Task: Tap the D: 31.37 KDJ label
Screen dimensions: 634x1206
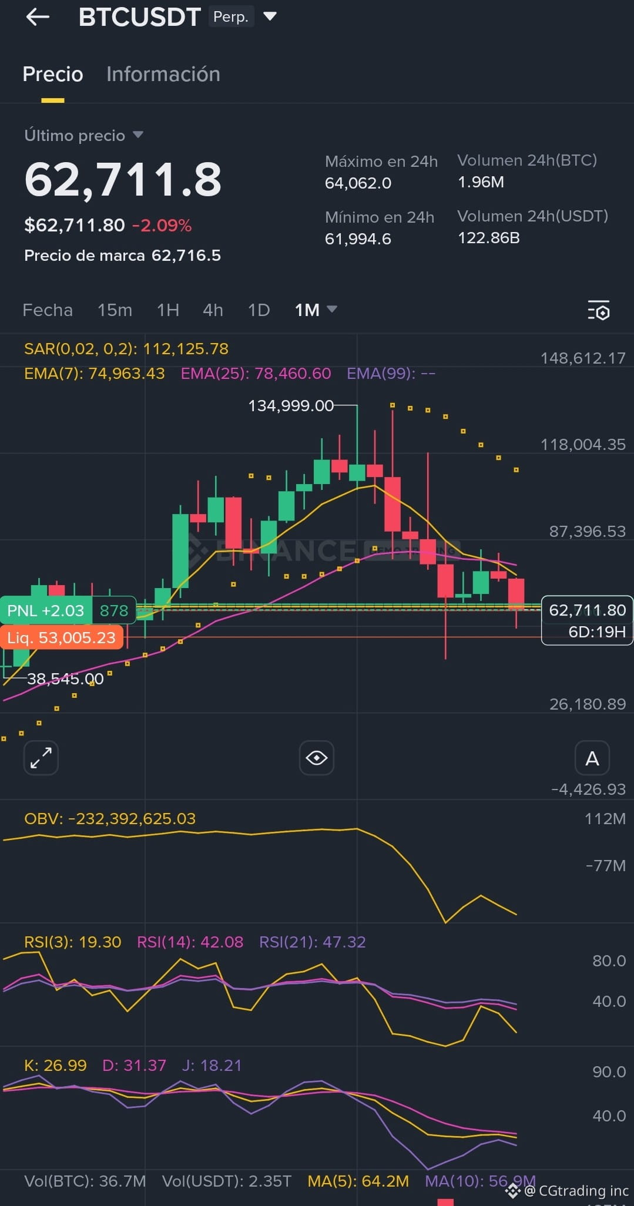Action: (x=134, y=1065)
